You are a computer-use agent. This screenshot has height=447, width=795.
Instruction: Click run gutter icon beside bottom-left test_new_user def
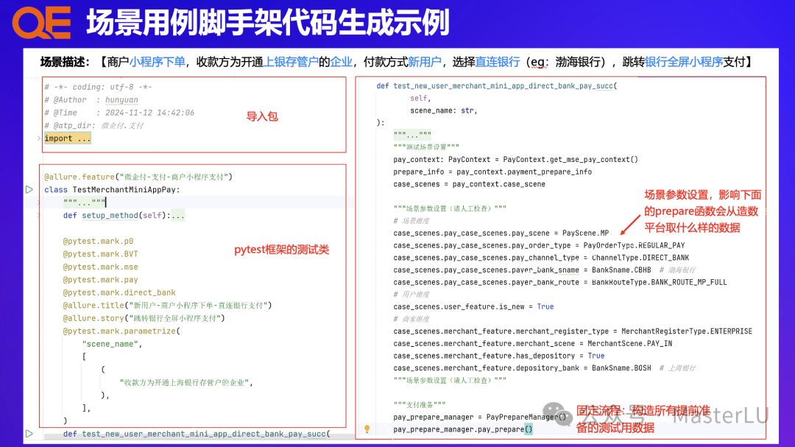click(29, 434)
